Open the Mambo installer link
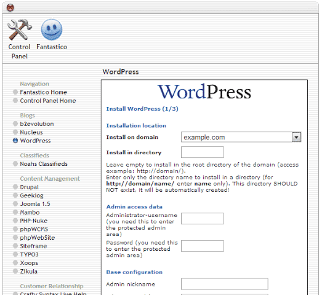The image size is (322, 295). click(x=30, y=212)
